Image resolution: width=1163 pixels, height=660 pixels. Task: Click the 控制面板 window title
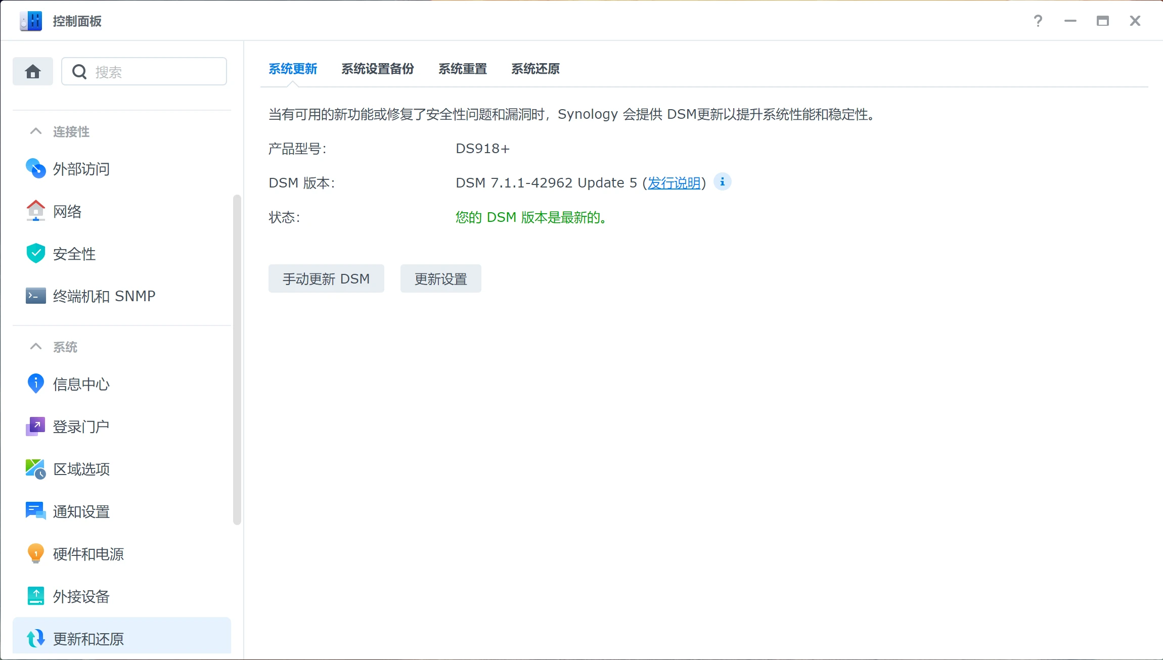pyautogui.click(x=77, y=21)
